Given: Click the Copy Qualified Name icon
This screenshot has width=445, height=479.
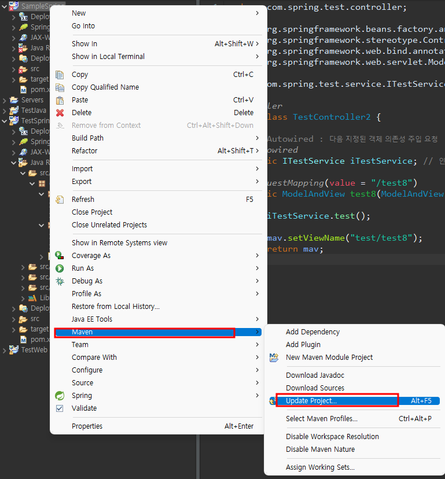Looking at the screenshot, I should (60, 88).
